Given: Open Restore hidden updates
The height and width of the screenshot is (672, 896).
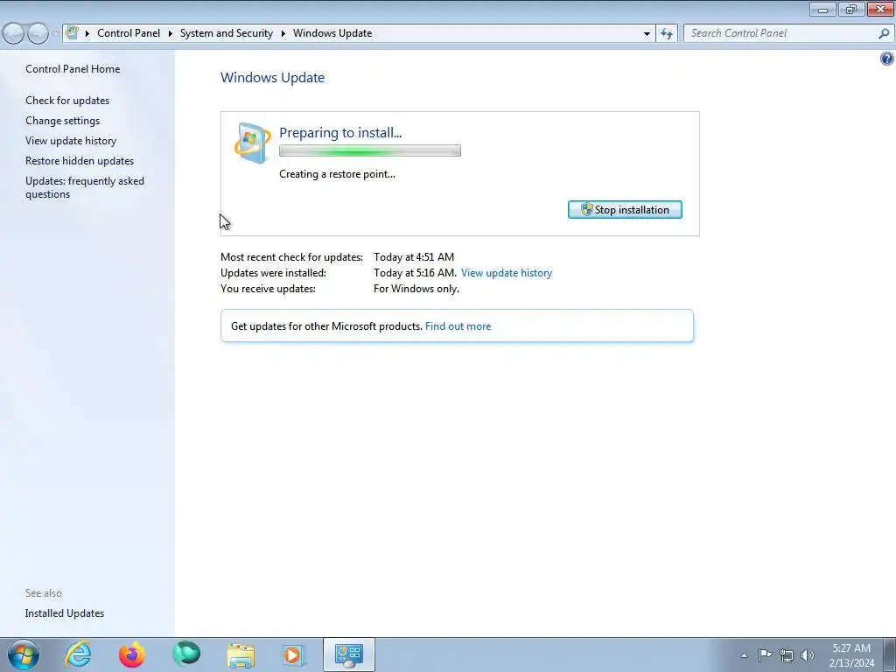Looking at the screenshot, I should 80,161.
